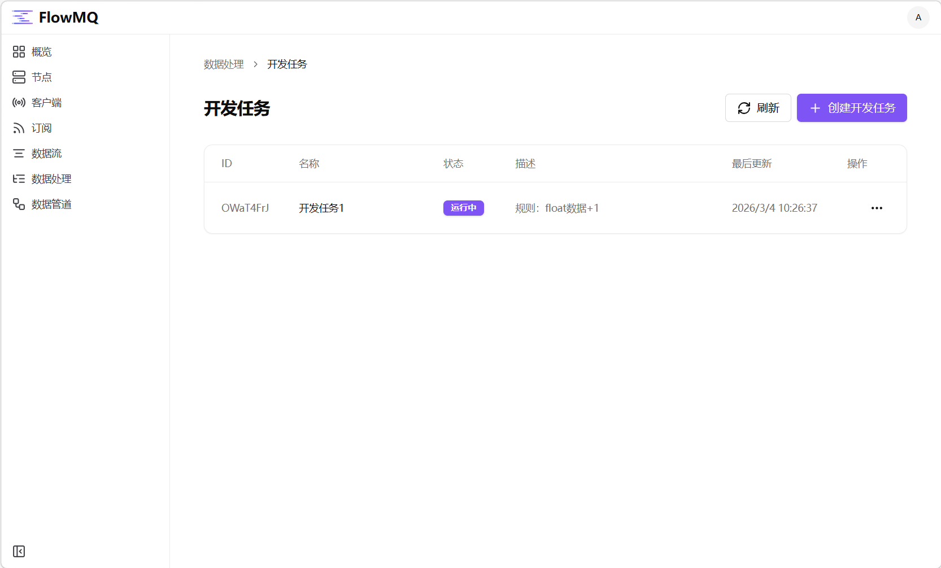The image size is (941, 568).
Task: Select 开发任务 in the breadcrumb trail
Action: [x=286, y=64]
